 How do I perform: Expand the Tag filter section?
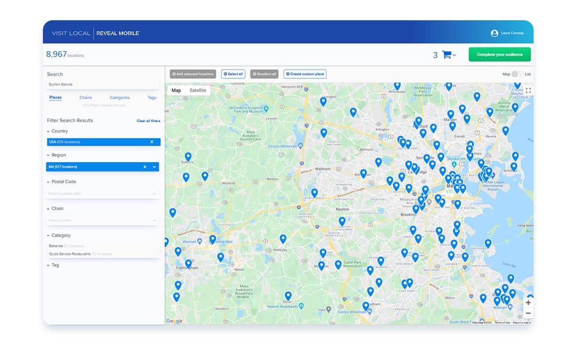pyautogui.click(x=48, y=265)
